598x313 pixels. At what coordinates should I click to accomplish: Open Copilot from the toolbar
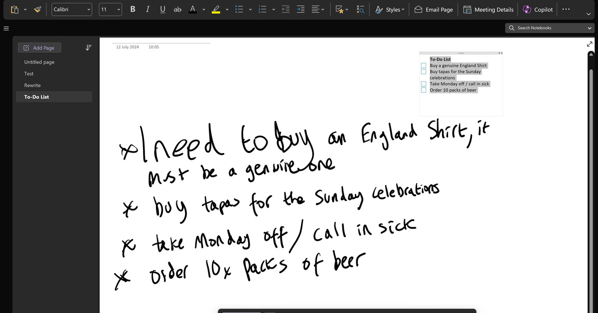tap(537, 9)
